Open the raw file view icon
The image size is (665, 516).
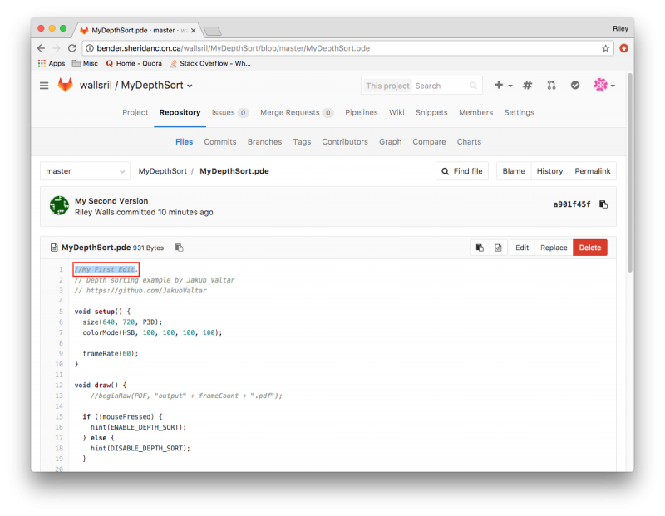coord(498,248)
